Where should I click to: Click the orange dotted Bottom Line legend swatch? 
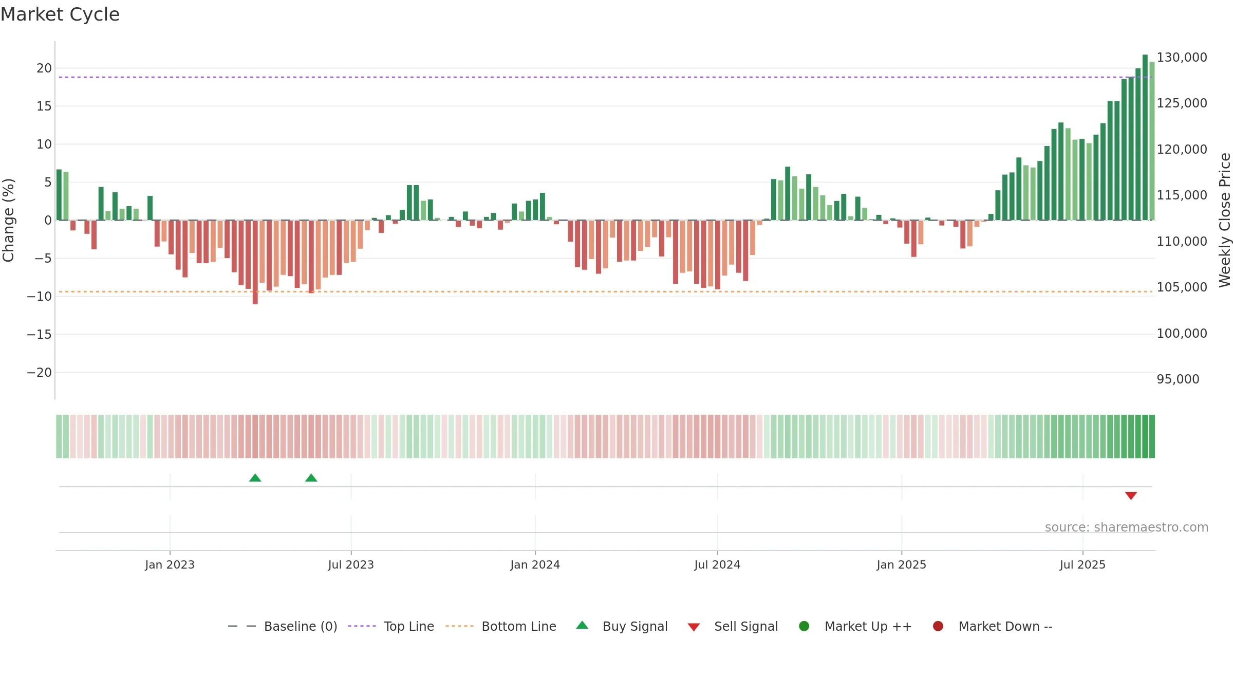[459, 626]
